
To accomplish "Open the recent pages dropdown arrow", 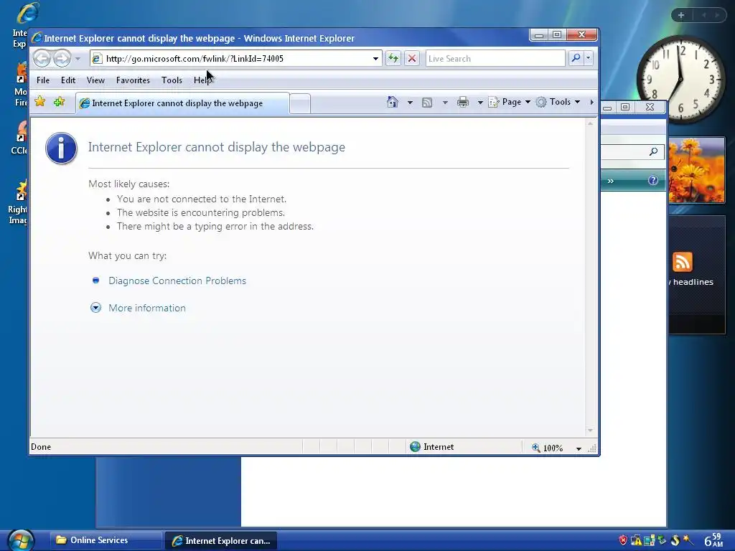I will (78, 59).
